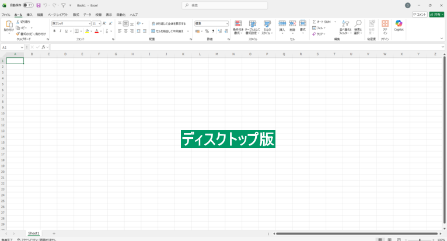Viewport: 447px width, 241px height.
Task: Click the bottom align icon
Action: coord(132,23)
